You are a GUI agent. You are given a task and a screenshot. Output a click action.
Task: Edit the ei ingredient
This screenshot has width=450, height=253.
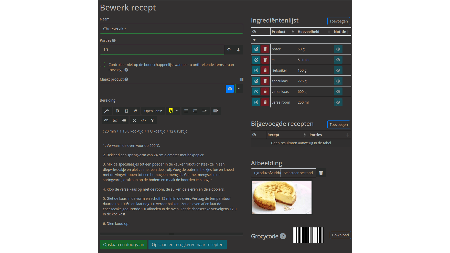[256, 60]
